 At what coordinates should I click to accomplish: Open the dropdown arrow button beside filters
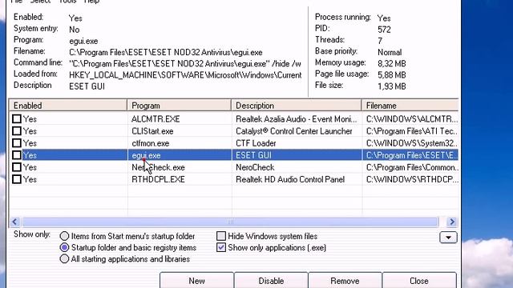(x=448, y=238)
